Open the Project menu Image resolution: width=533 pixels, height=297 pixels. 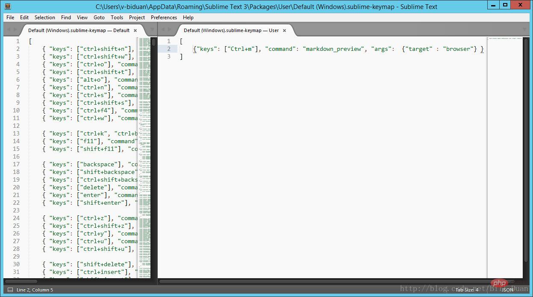tap(137, 18)
